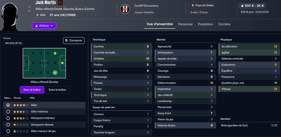
Task: Open the Prestation tab
Action: 205,24
